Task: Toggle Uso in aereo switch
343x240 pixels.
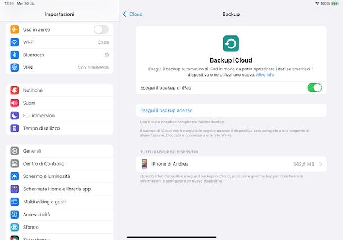Action: pyautogui.click(x=101, y=29)
